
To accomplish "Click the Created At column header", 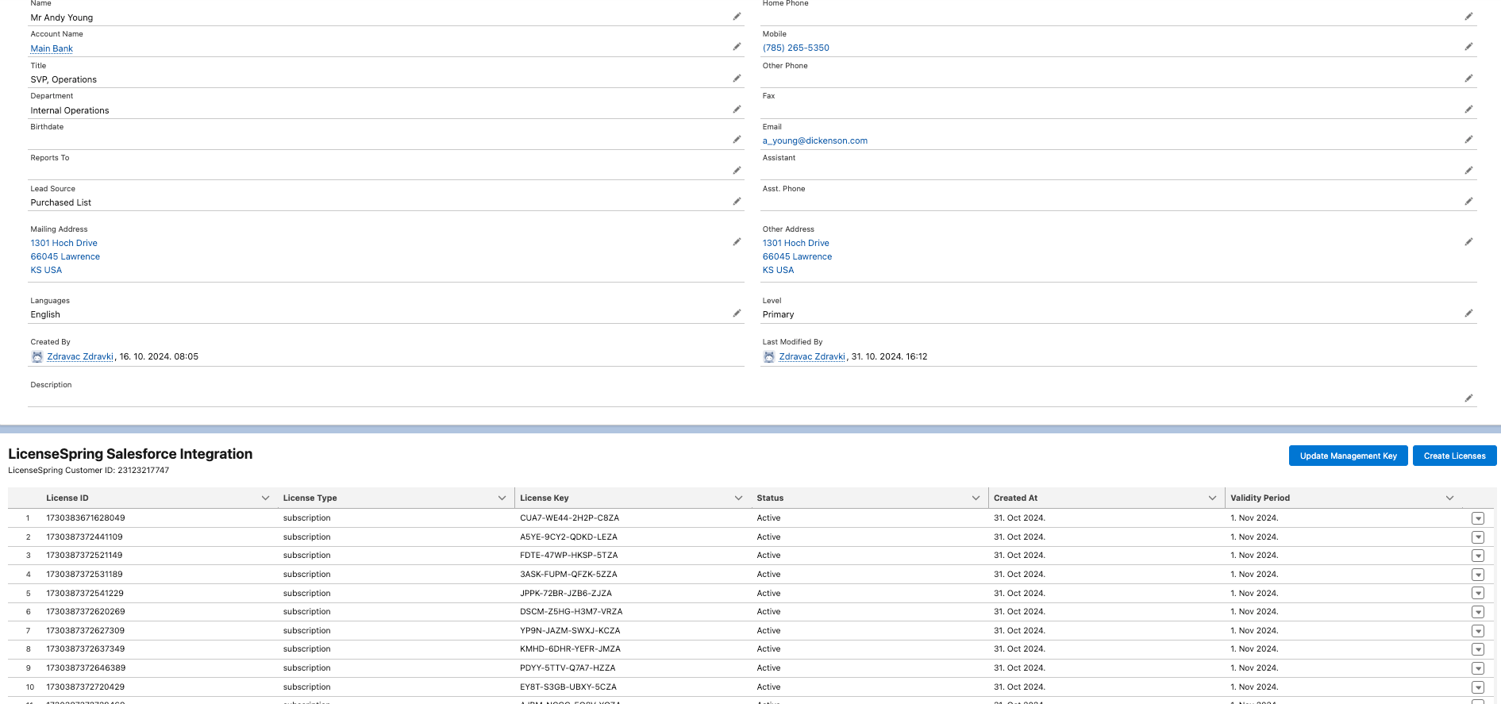I will (x=1015, y=498).
